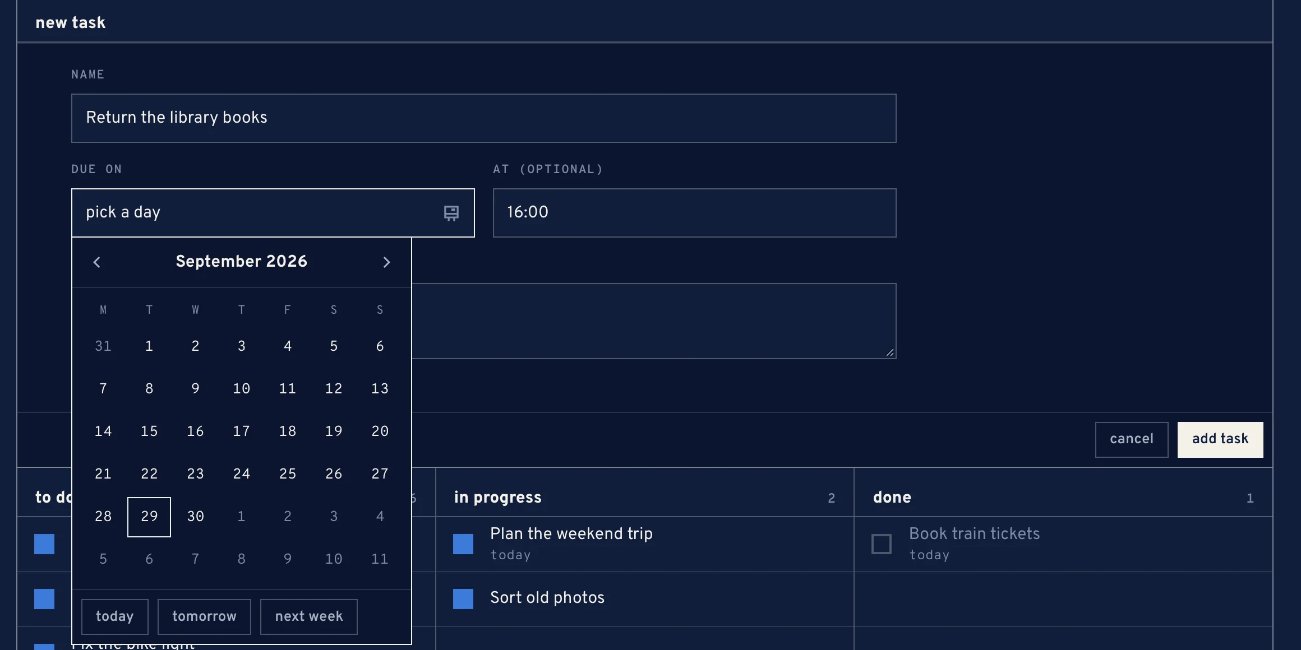Pick September 15 as due date
This screenshot has height=650, width=1301.
[x=149, y=431]
